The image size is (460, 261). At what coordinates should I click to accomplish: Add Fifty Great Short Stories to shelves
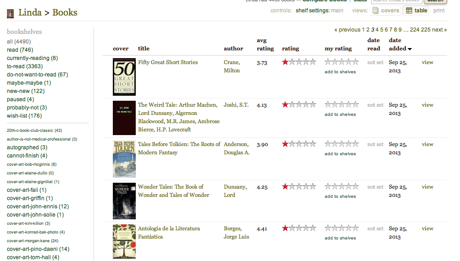point(340,72)
